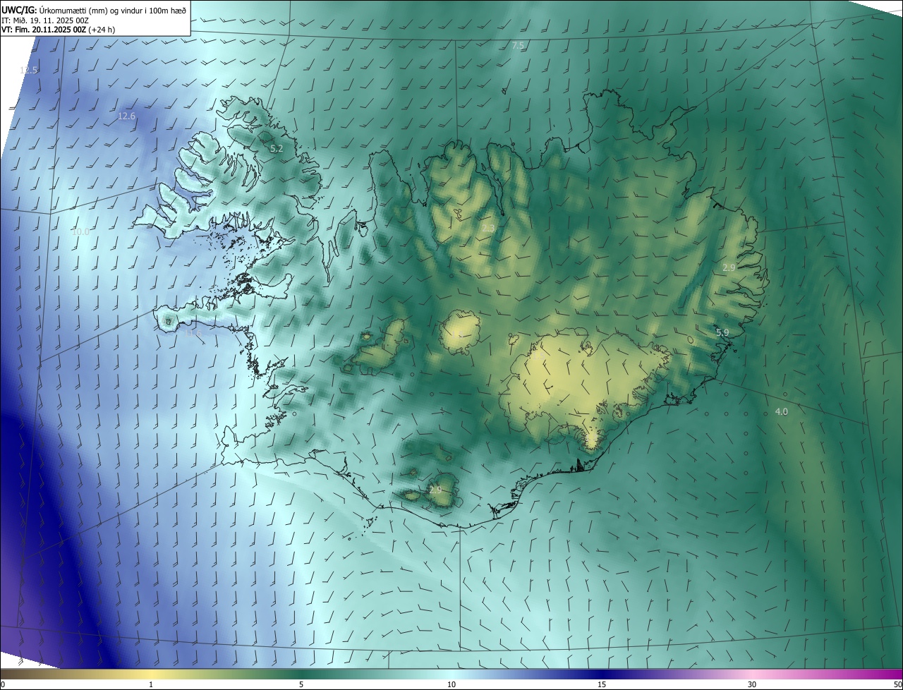Select the 4.0 value label
This screenshot has height=690, width=903.
click(782, 411)
